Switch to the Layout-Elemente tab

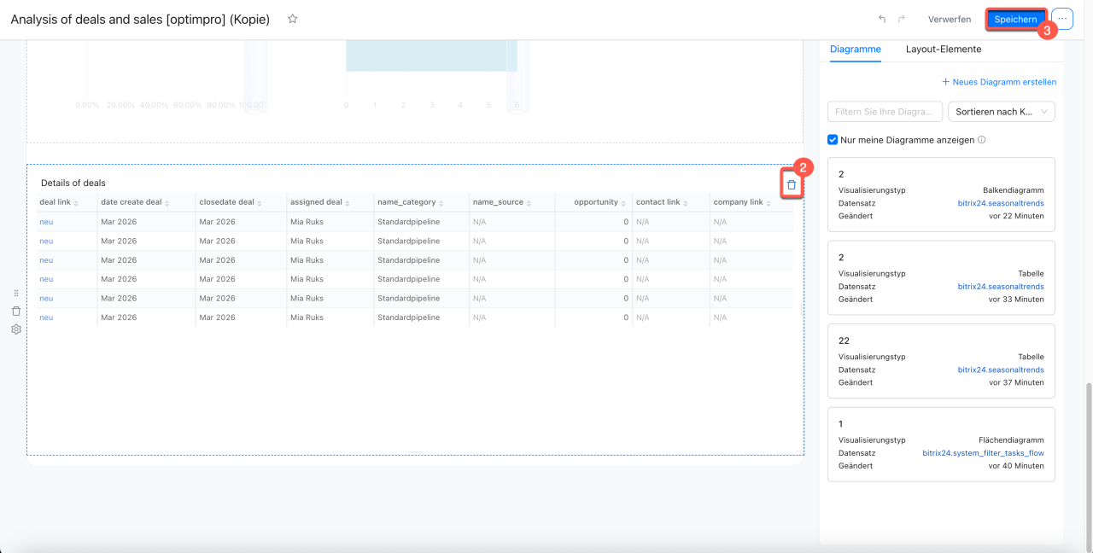point(943,49)
